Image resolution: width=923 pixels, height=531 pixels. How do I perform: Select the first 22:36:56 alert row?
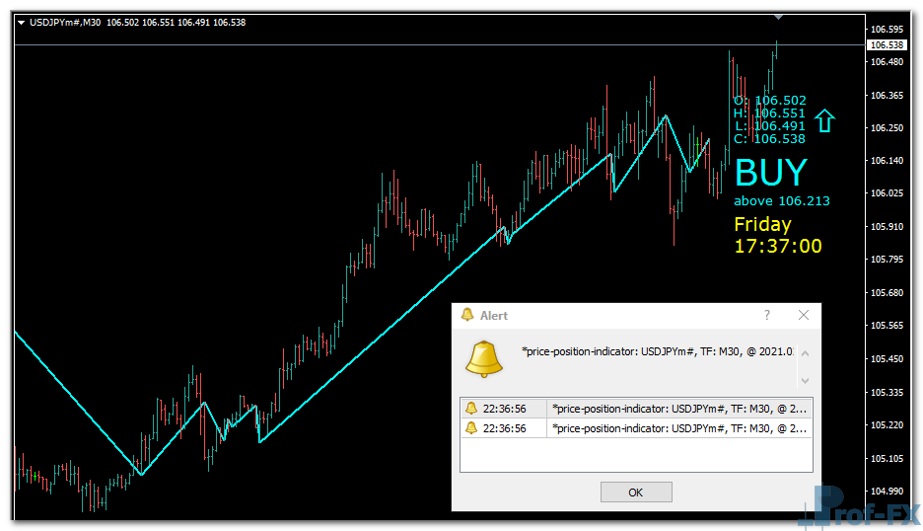pos(636,408)
